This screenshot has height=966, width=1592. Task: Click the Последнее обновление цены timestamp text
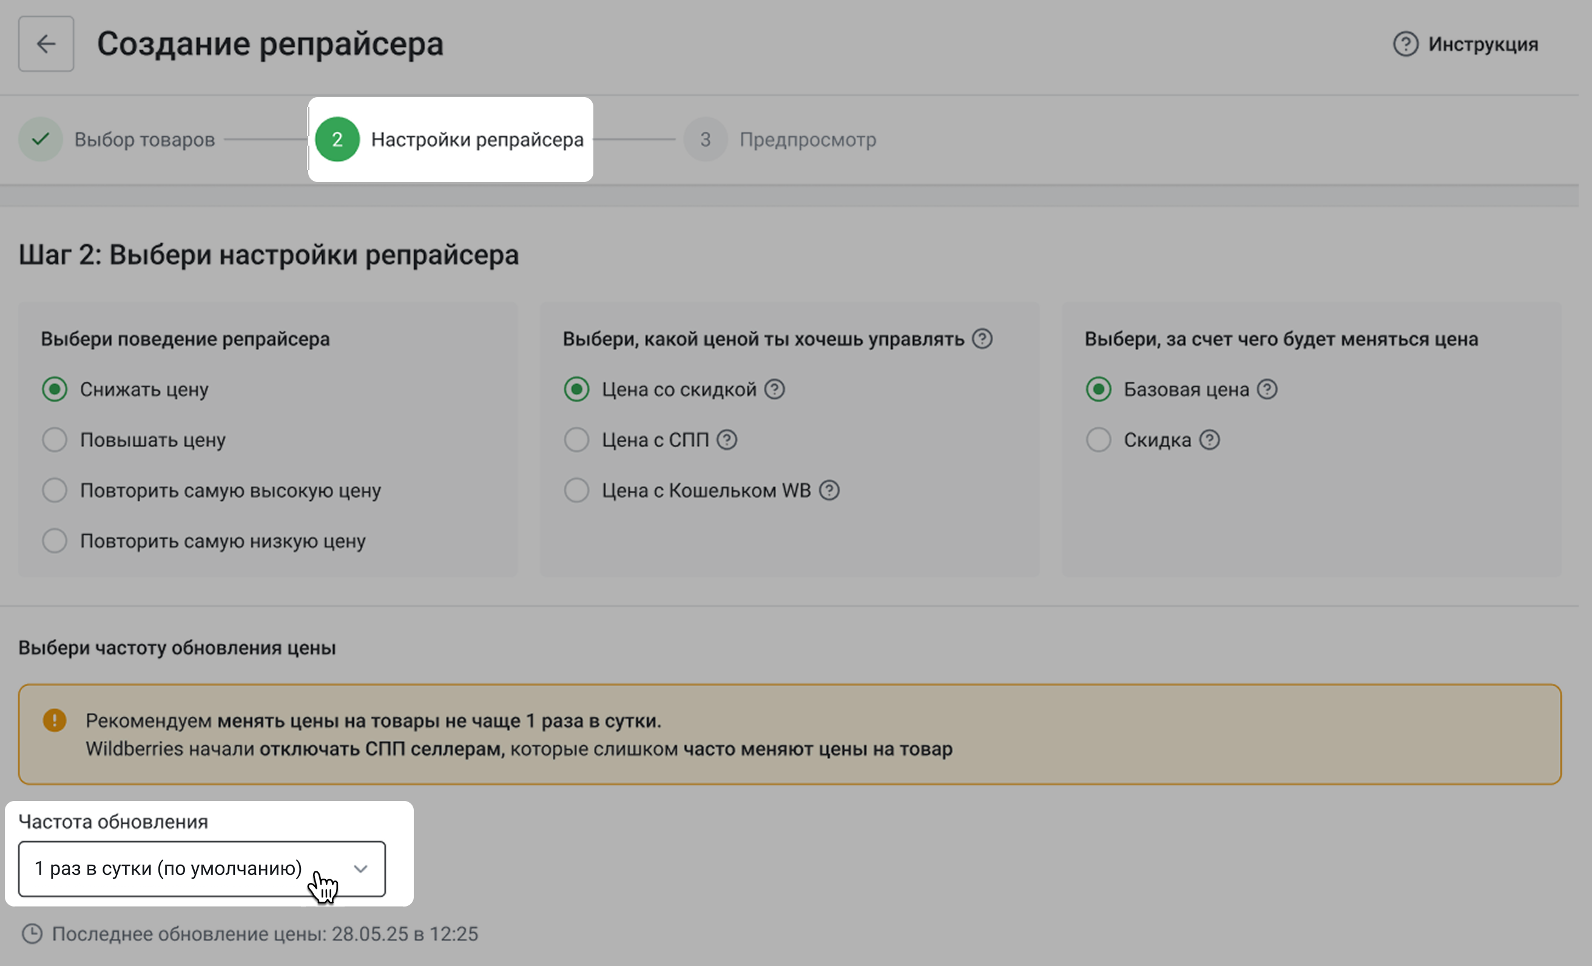(x=265, y=934)
